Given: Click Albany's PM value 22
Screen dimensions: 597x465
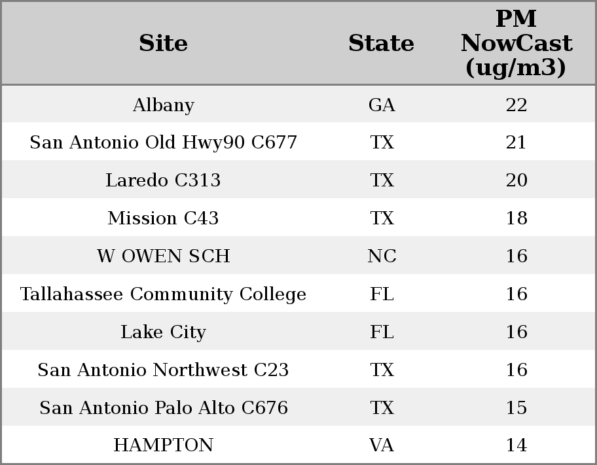Looking at the screenshot, I should (x=516, y=105).
